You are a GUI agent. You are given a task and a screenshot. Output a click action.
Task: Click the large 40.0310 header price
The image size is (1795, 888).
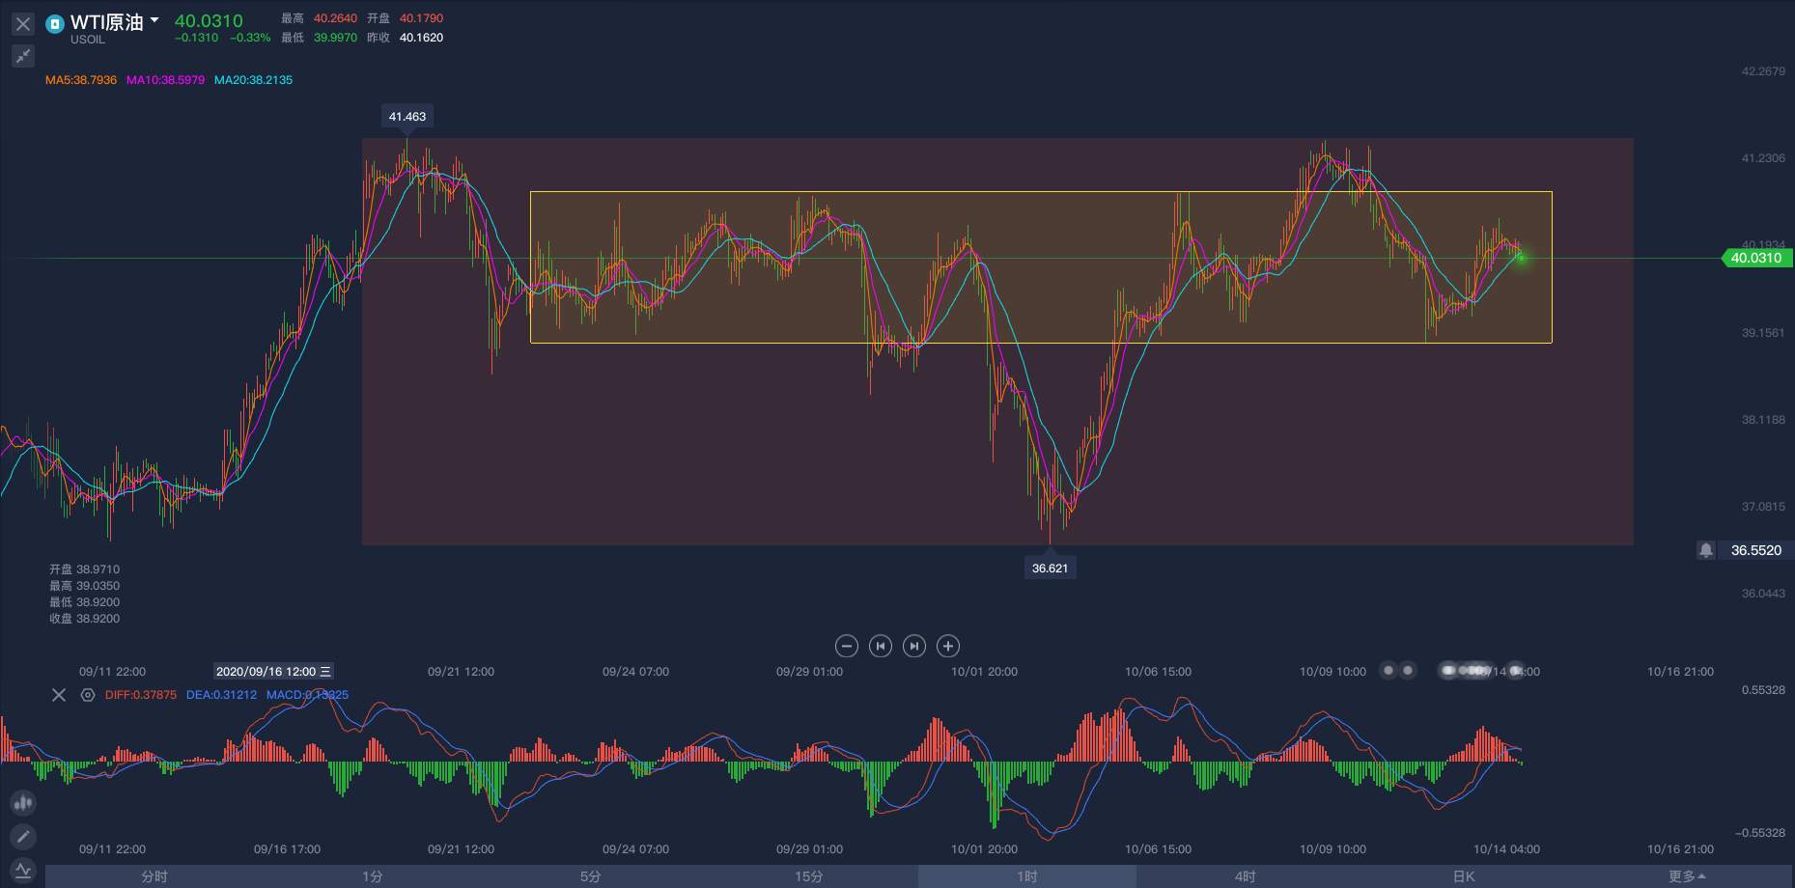pyautogui.click(x=209, y=20)
